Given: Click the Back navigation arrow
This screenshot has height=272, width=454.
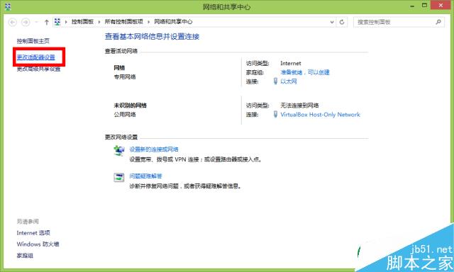Looking at the screenshot, I should tap(13, 22).
